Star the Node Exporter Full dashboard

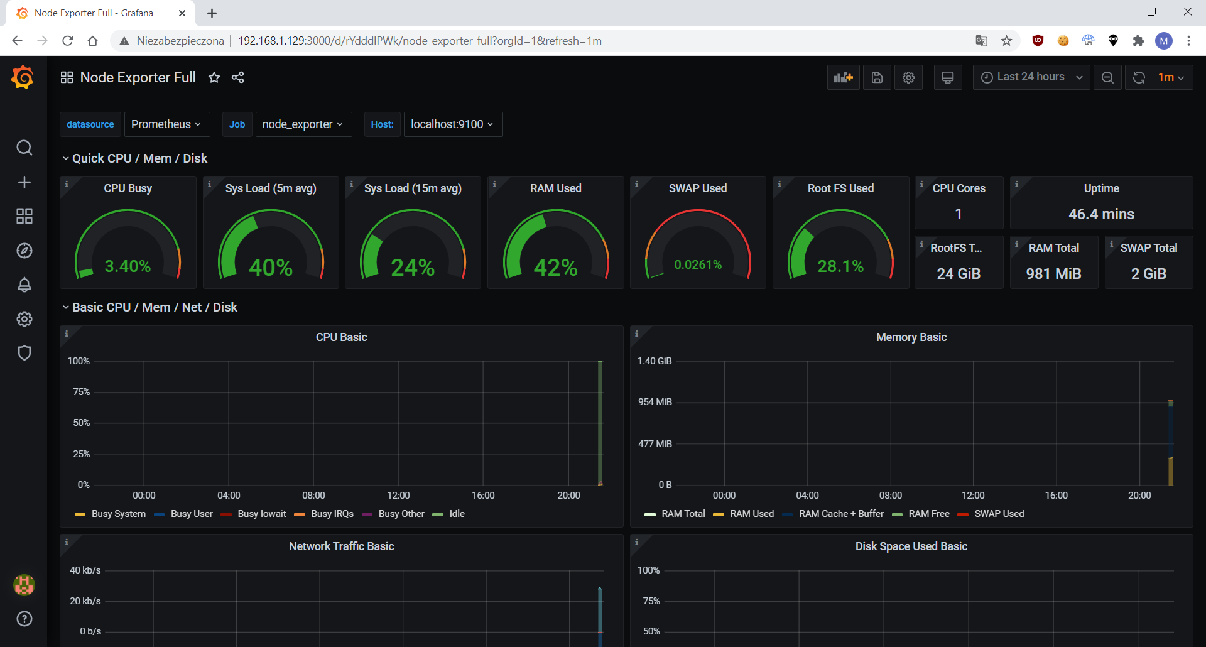pos(214,77)
